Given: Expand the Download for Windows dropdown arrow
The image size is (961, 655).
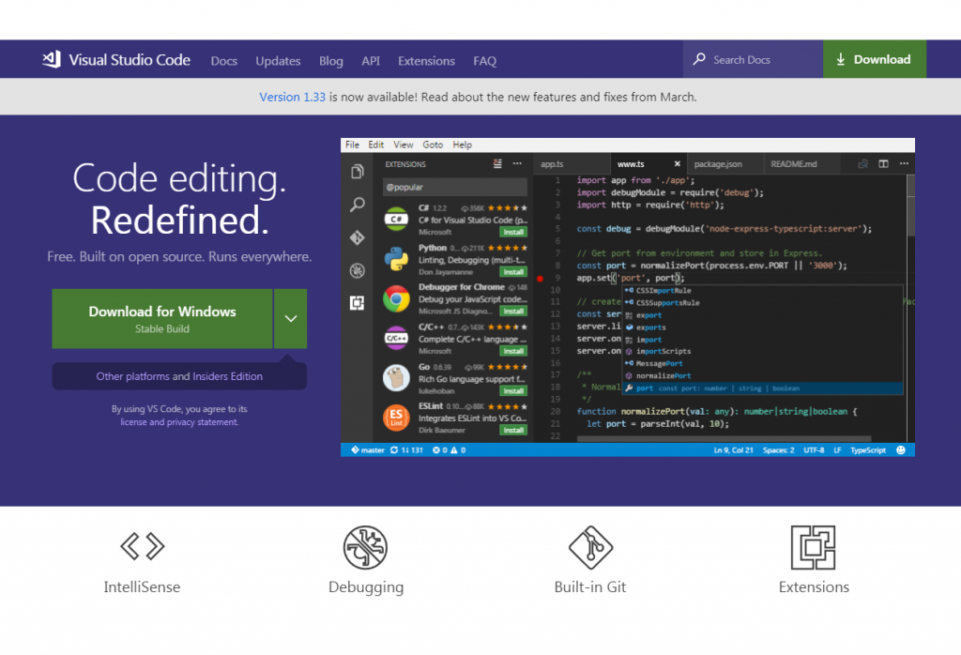Looking at the screenshot, I should [291, 318].
